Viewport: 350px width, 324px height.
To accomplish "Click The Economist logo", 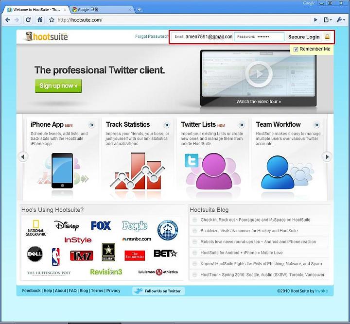I will coord(135,256).
